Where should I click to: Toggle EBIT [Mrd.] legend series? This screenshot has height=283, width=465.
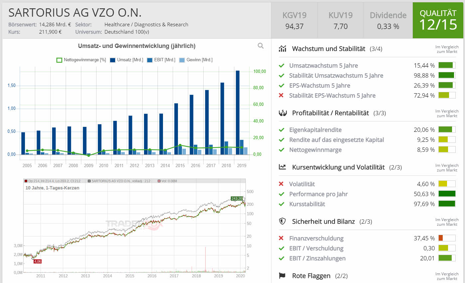[161, 60]
